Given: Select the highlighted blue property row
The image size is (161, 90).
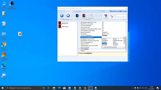Looking at the screenshot, I should [91, 37].
